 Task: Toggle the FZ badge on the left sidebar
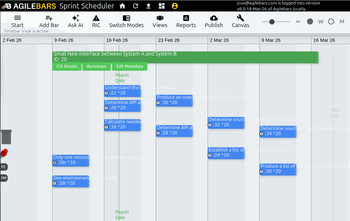[4, 167]
